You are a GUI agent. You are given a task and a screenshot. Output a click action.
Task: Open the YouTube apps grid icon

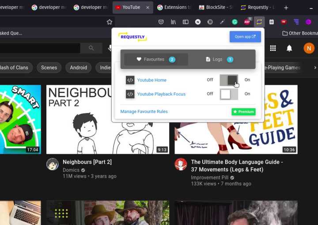(x=273, y=48)
